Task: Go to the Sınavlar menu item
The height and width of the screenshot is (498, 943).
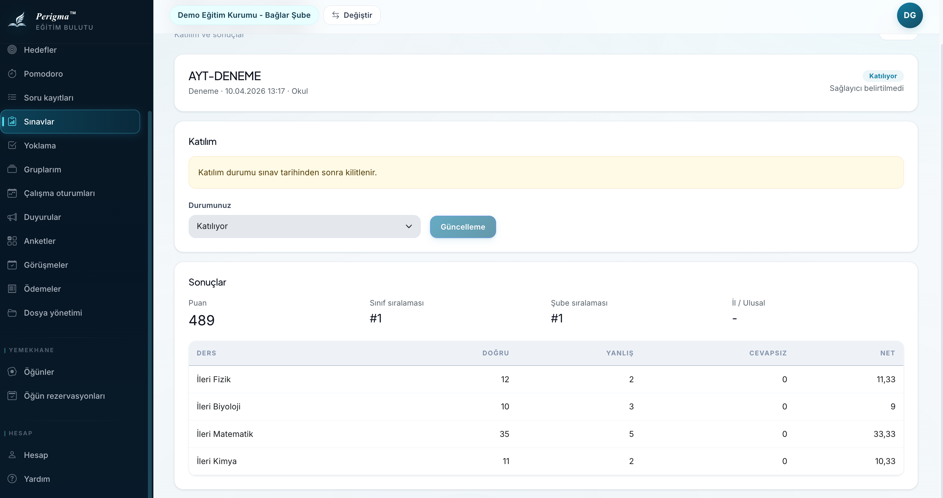Action: coord(70,122)
